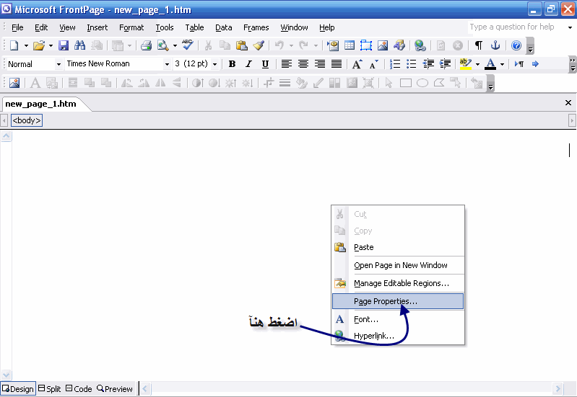The image size is (577, 397).
Task: Choose Font from the context menu
Action: pos(398,319)
